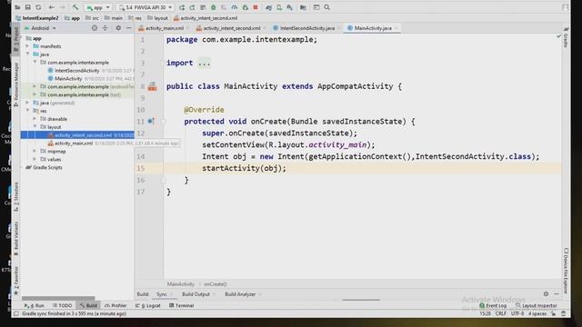Expand the java (generated) folder
The image size is (582, 327).
(27, 103)
